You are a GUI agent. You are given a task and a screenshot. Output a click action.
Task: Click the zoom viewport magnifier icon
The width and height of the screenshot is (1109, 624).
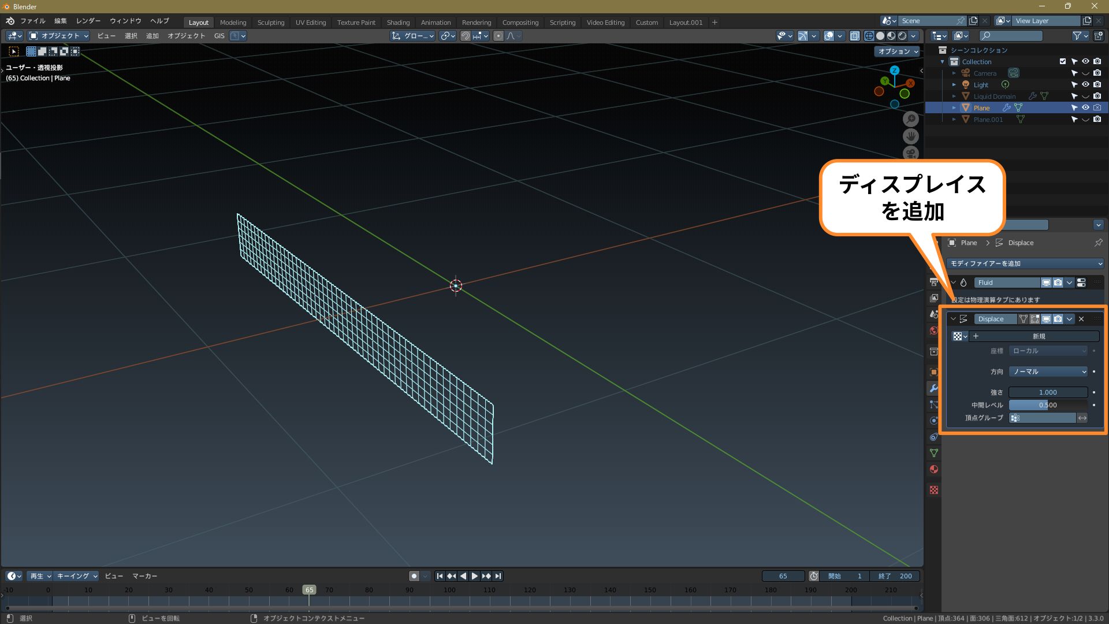coord(911,119)
